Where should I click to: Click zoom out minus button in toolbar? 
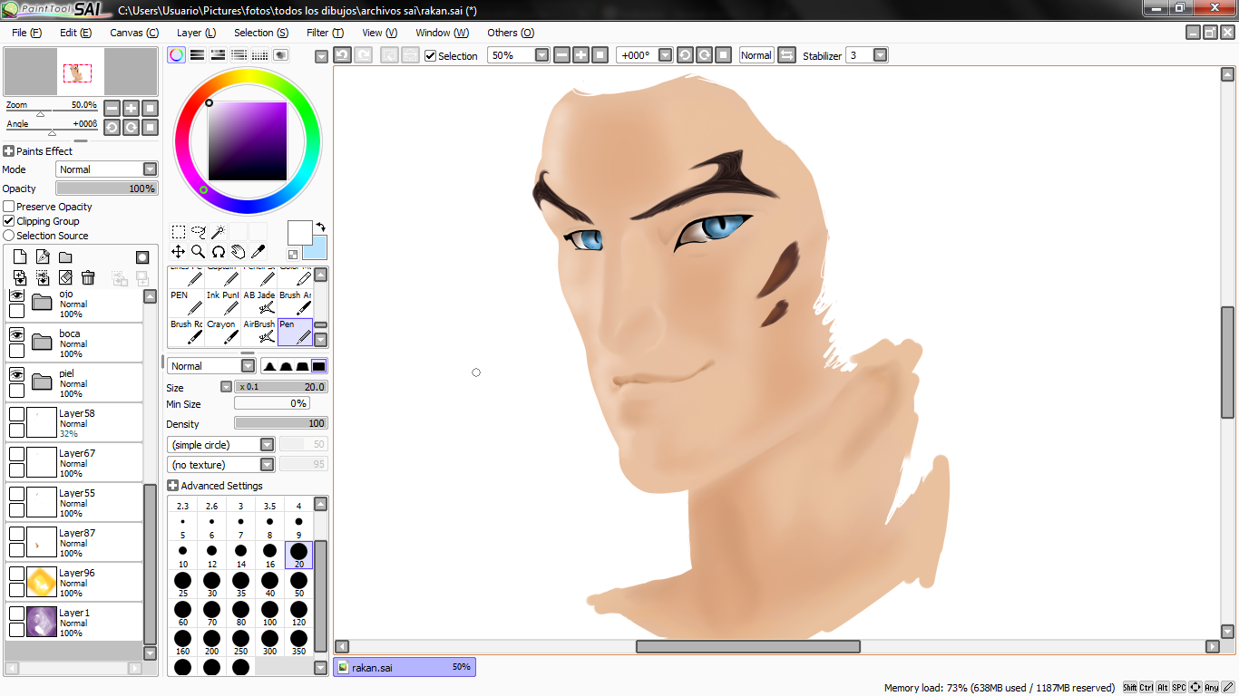pos(561,55)
